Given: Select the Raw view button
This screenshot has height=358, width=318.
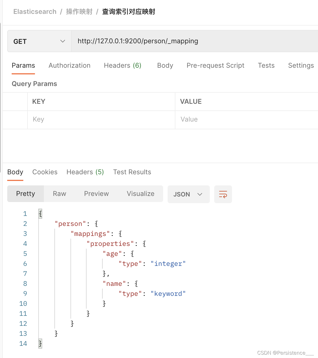Looking at the screenshot, I should [60, 194].
